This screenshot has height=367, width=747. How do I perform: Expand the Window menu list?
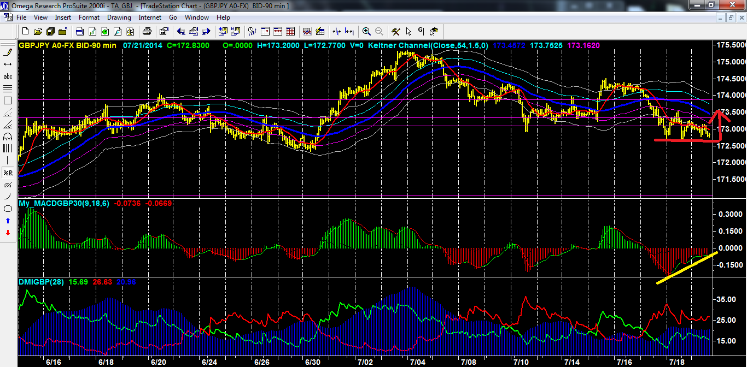196,17
